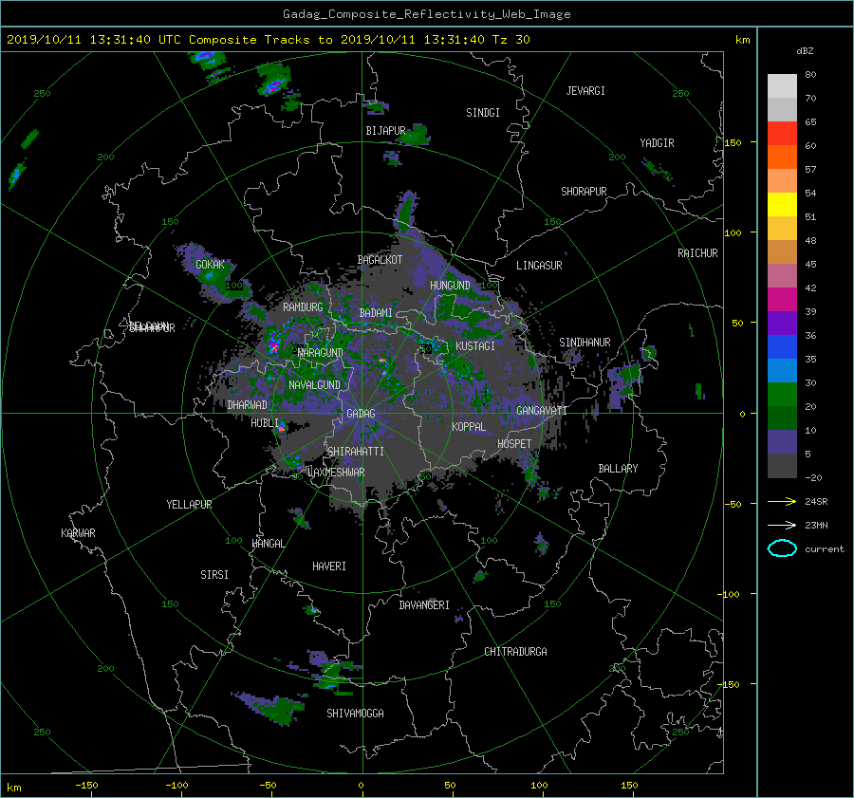Click the dBZ legend heading
Image resolution: width=854 pixels, height=798 pixels.
tap(805, 50)
